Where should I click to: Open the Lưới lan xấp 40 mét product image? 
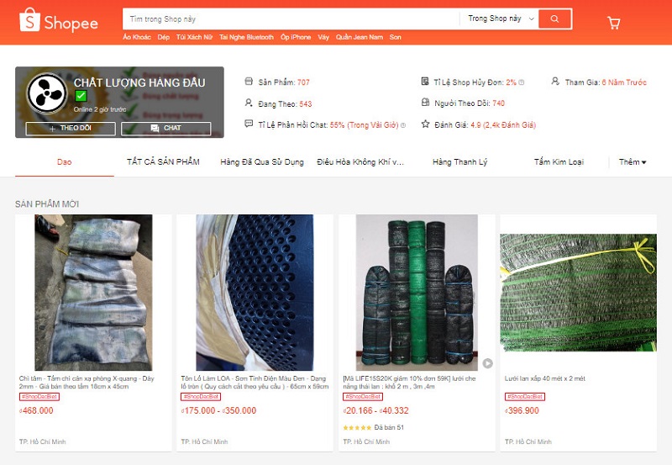[x=578, y=293]
